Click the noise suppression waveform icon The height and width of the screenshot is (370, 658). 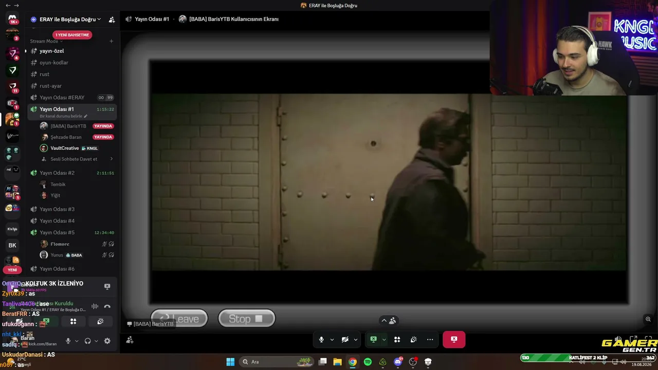(95, 307)
